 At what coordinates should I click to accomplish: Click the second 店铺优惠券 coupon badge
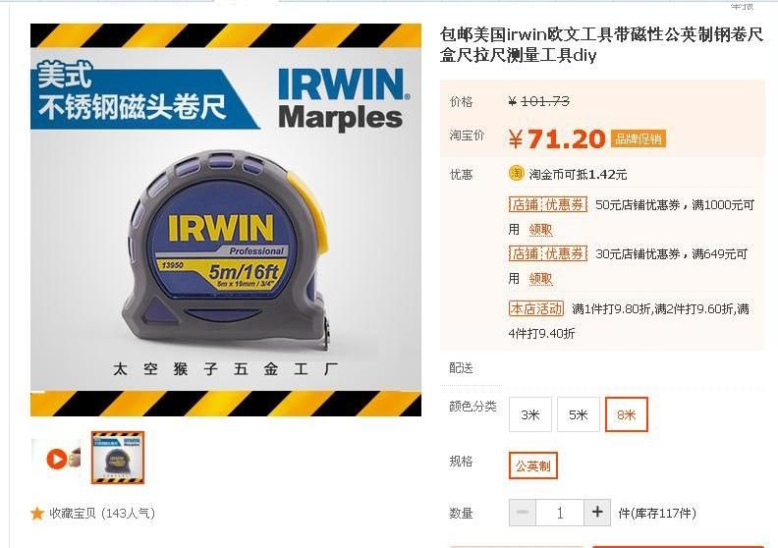pos(548,253)
